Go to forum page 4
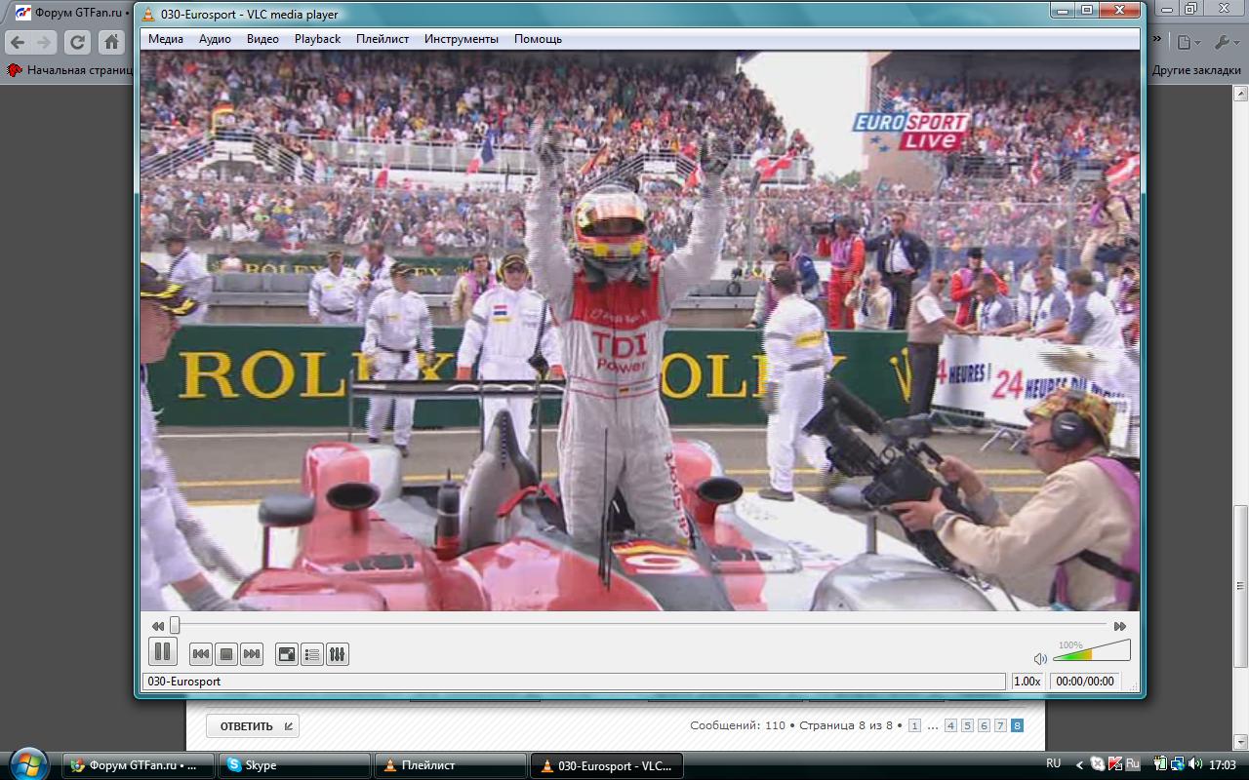Viewport: 1249px width, 780px height. (950, 725)
